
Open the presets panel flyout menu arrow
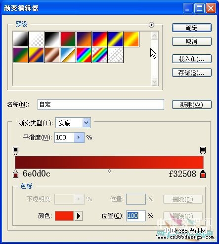pyautogui.click(x=151, y=25)
